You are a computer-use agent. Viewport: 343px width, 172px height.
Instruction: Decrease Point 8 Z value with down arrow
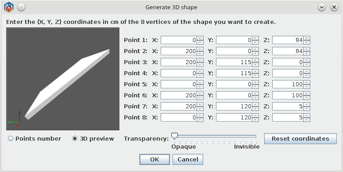click(x=307, y=120)
